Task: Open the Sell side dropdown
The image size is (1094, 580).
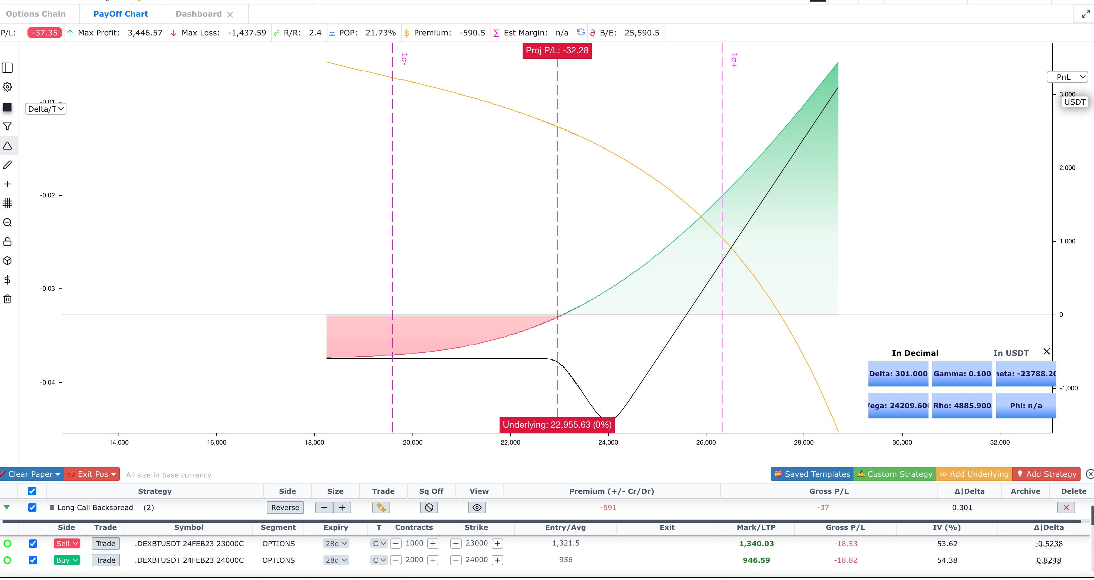Action: (67, 544)
